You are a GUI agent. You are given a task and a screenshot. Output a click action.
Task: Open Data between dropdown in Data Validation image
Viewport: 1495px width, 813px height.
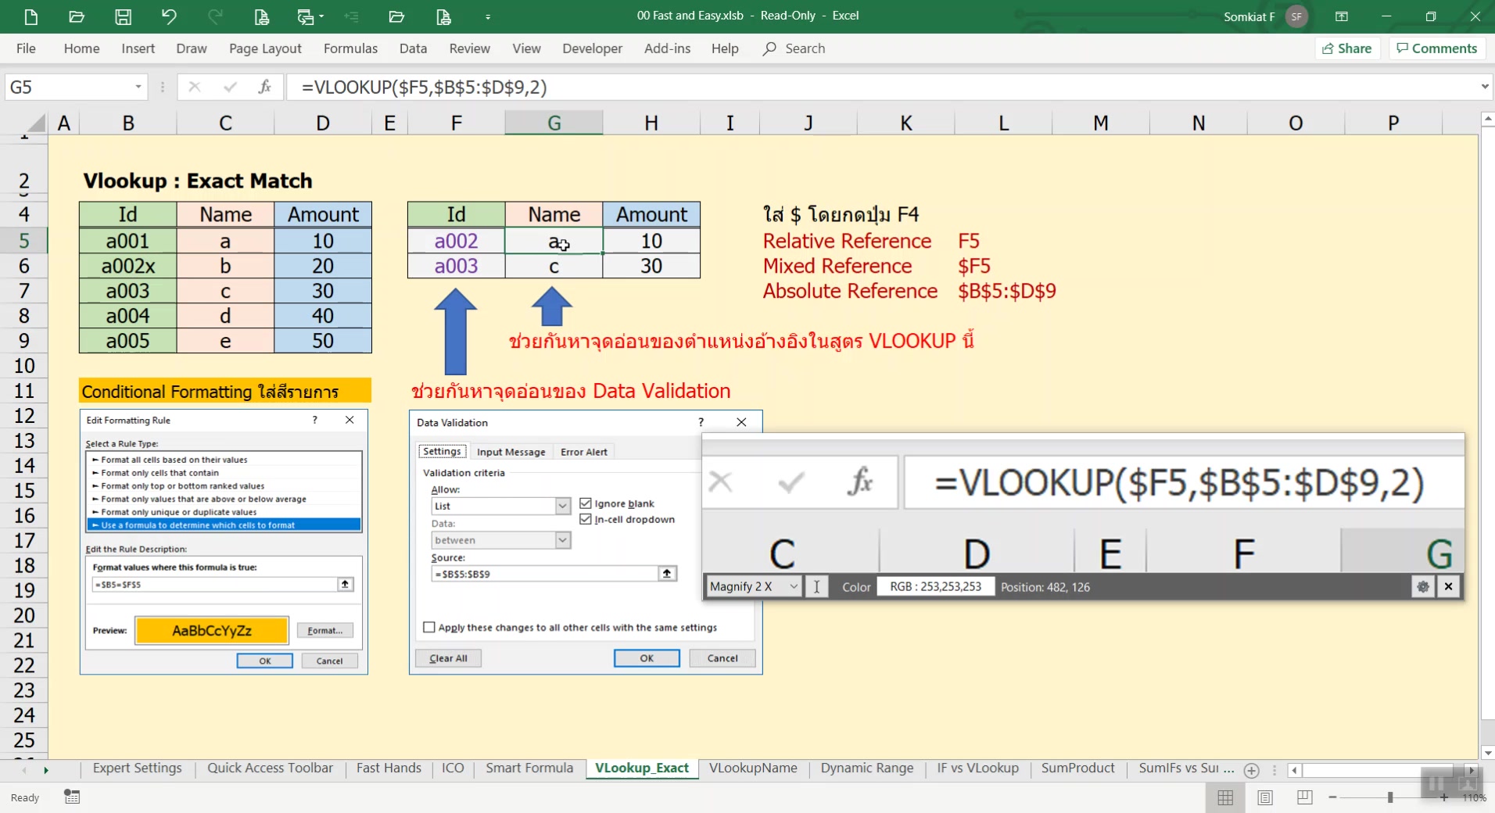pos(563,540)
